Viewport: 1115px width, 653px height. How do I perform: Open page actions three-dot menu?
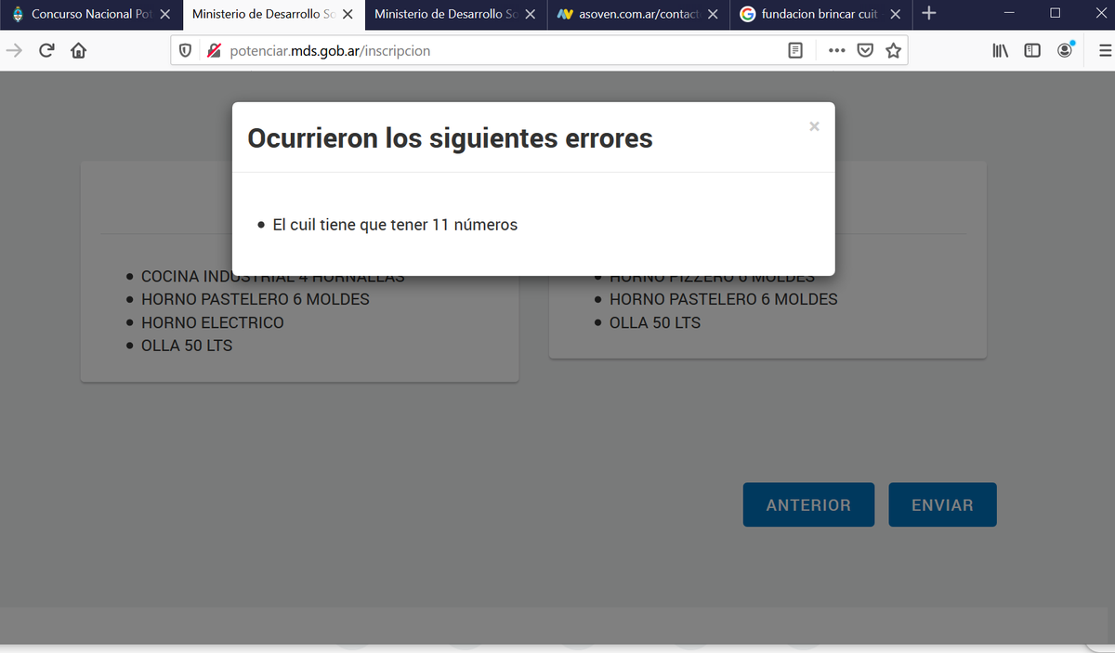[836, 51]
